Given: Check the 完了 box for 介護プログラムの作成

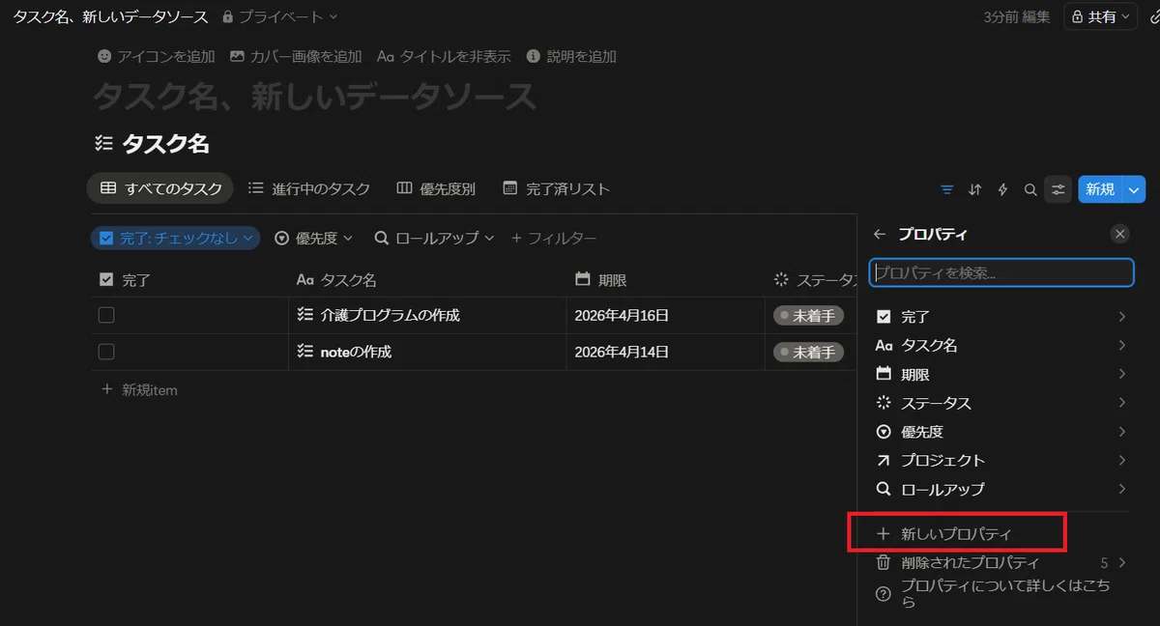Looking at the screenshot, I should 106,315.
